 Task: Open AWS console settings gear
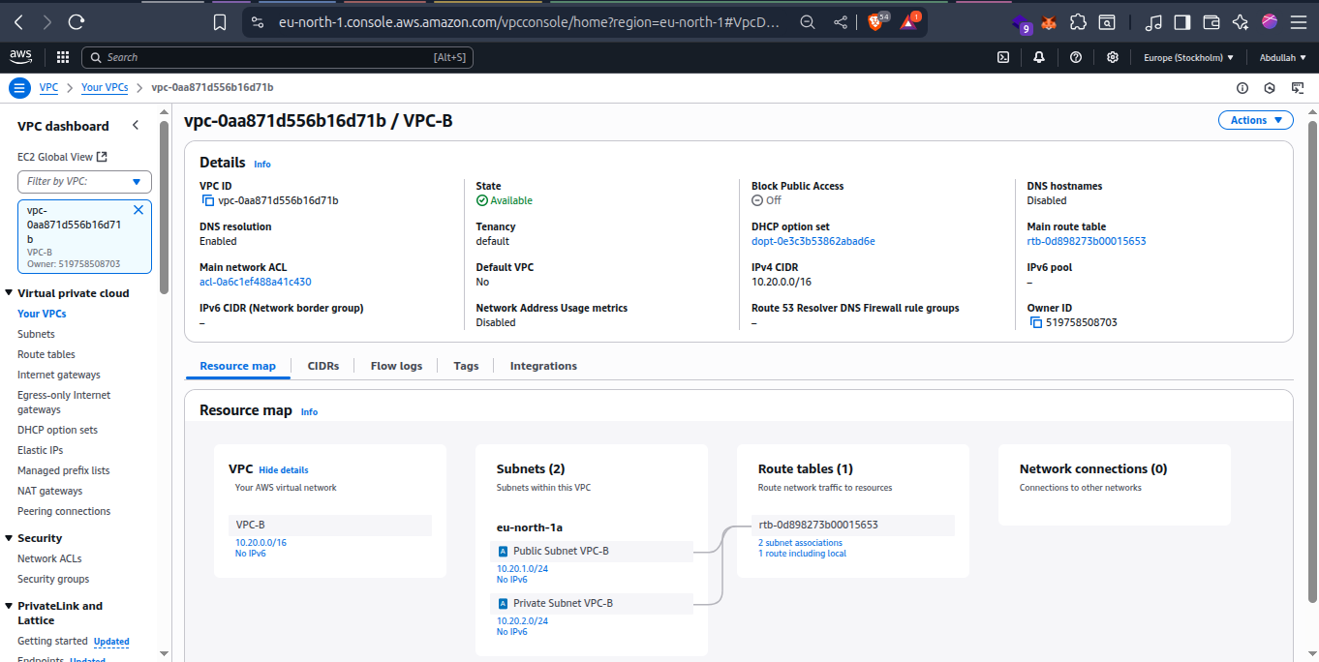click(x=1113, y=57)
